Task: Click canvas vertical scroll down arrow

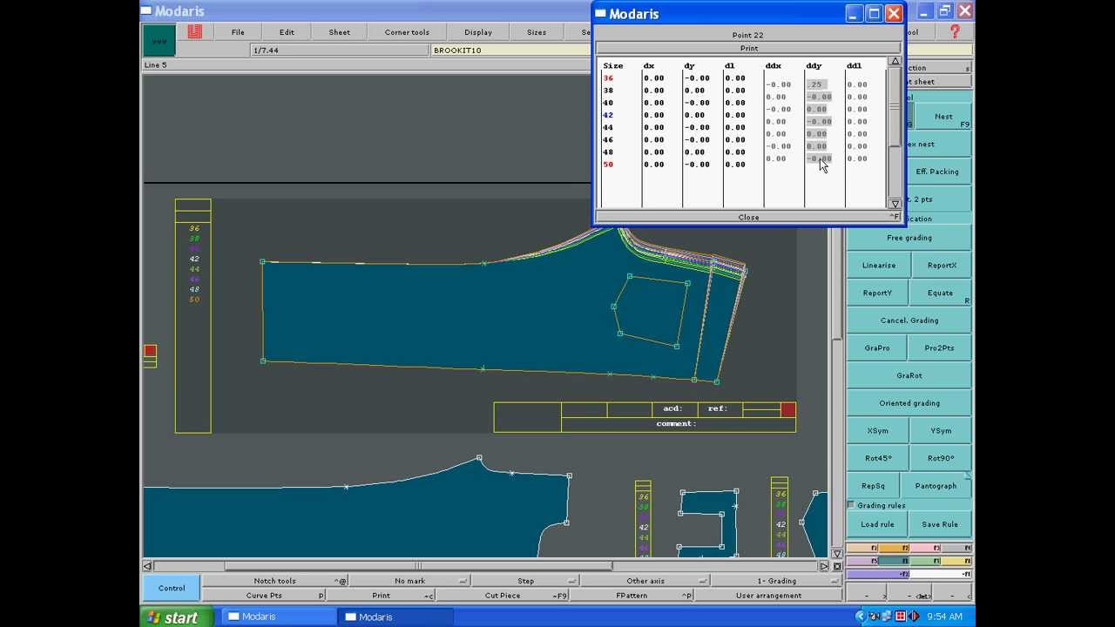Action: (x=837, y=554)
